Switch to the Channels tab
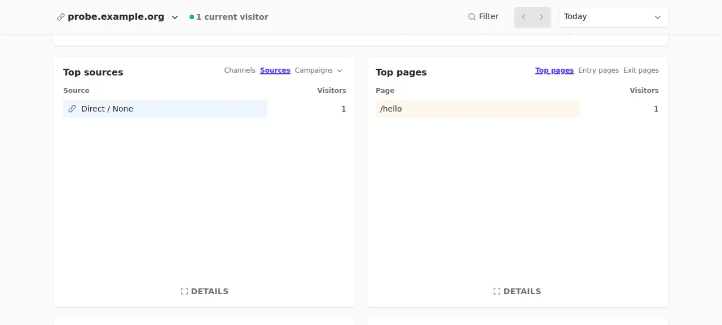The width and height of the screenshot is (722, 325). tap(240, 70)
